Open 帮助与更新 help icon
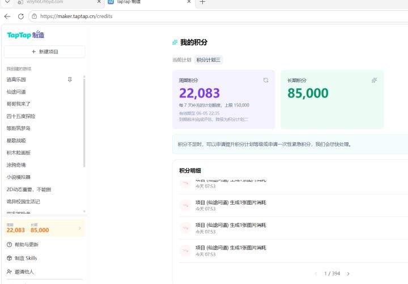This screenshot has height=284, width=408. click(10, 245)
